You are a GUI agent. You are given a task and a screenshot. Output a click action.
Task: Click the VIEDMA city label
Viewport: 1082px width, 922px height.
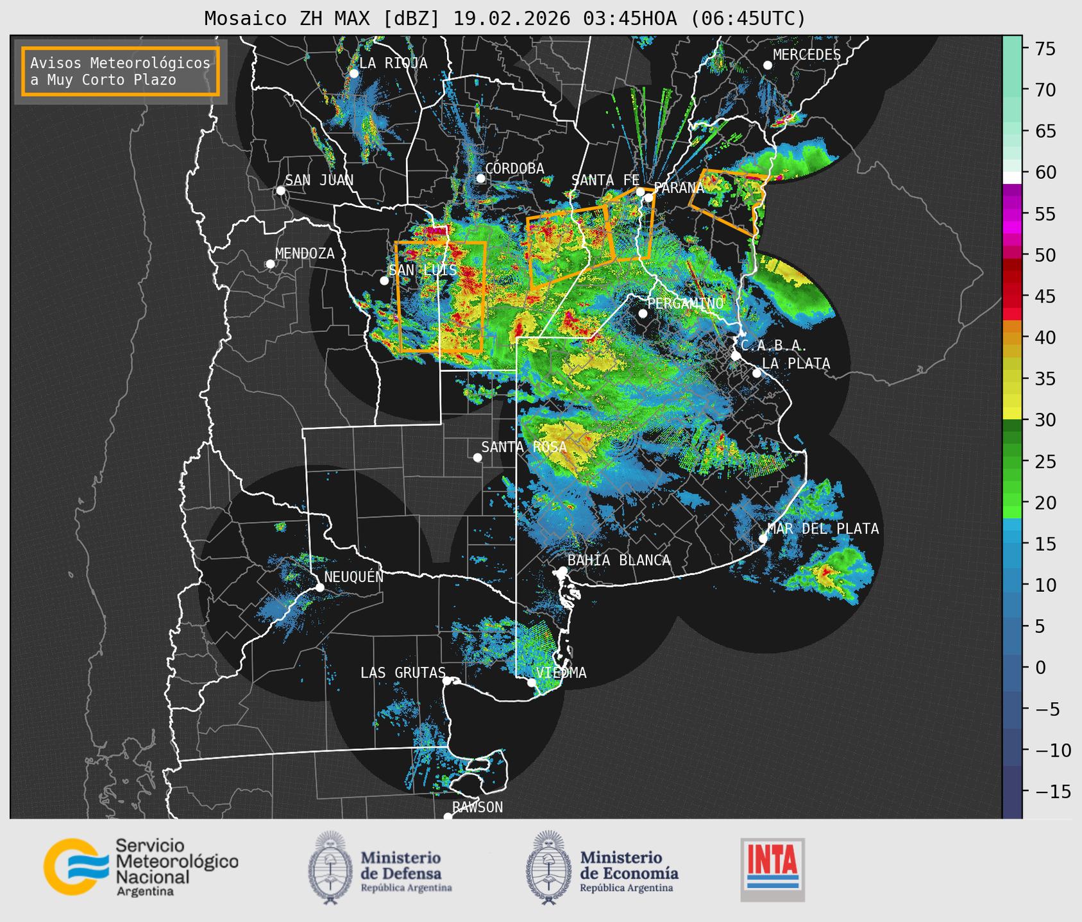tap(561, 673)
